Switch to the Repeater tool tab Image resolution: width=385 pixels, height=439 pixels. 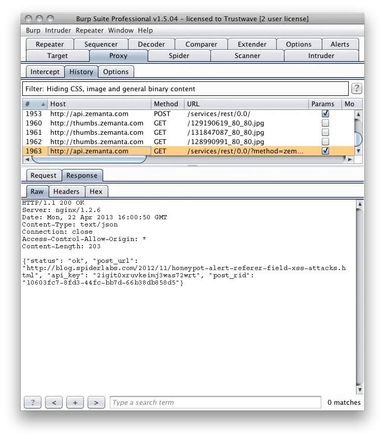pyautogui.click(x=50, y=45)
